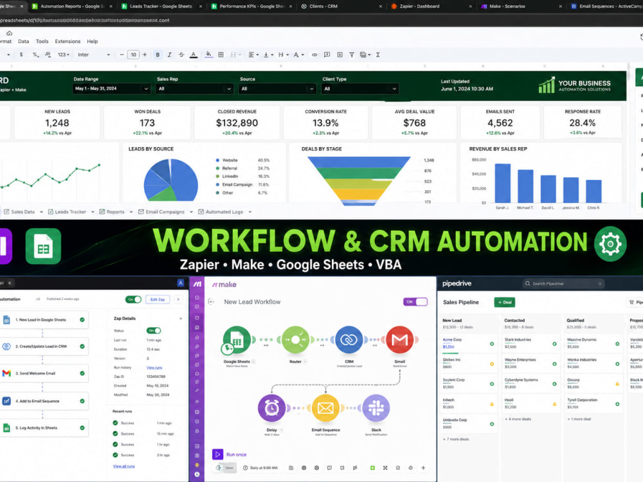
Task: Select the Email Sequence module in Make
Action: tap(325, 408)
